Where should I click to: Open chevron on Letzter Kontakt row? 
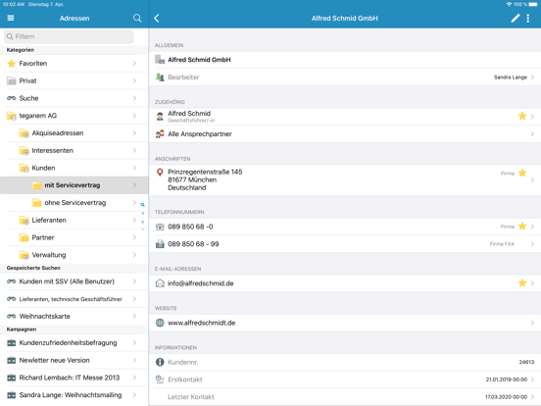532,397
